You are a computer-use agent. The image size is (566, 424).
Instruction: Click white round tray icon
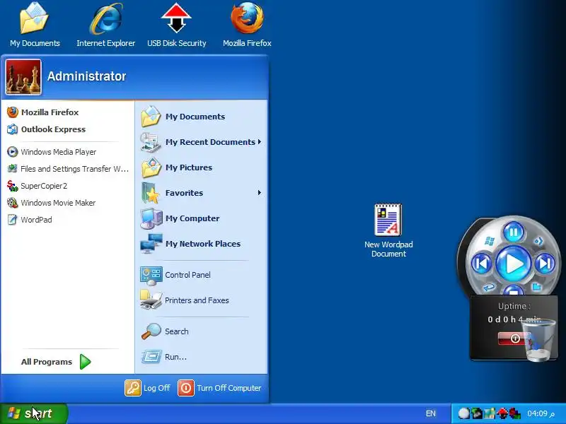tap(464, 413)
